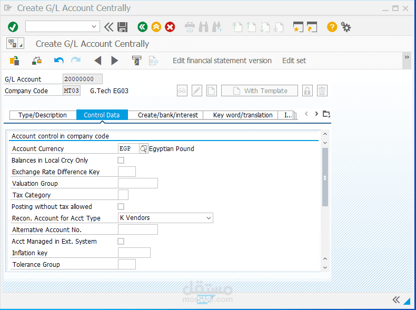Image resolution: width=416 pixels, height=310 pixels.
Task: Check Acct Managed in Ext. System box
Action: (x=121, y=242)
